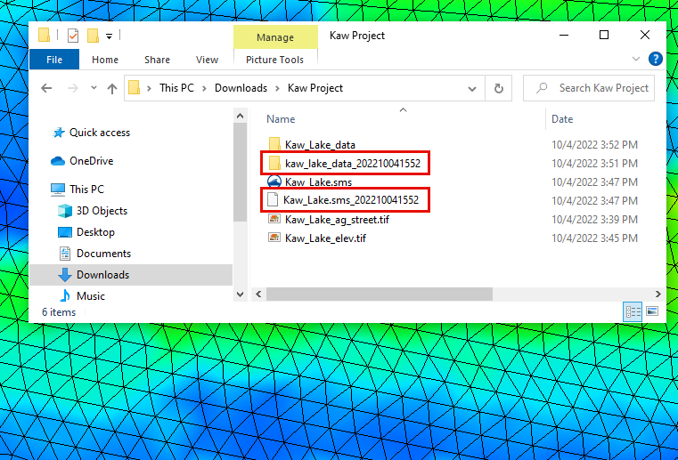Open the Recent locations dropdown arrow
This screenshot has width=678, height=460.
(x=94, y=88)
